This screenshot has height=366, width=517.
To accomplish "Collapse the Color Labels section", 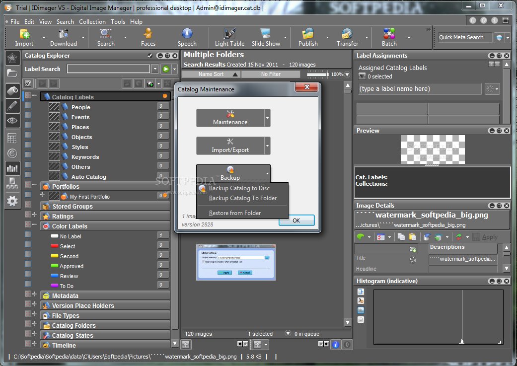I will (34, 224).
